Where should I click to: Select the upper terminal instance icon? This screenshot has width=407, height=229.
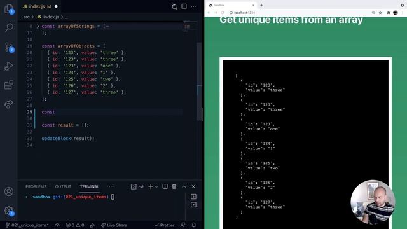click(x=193, y=197)
